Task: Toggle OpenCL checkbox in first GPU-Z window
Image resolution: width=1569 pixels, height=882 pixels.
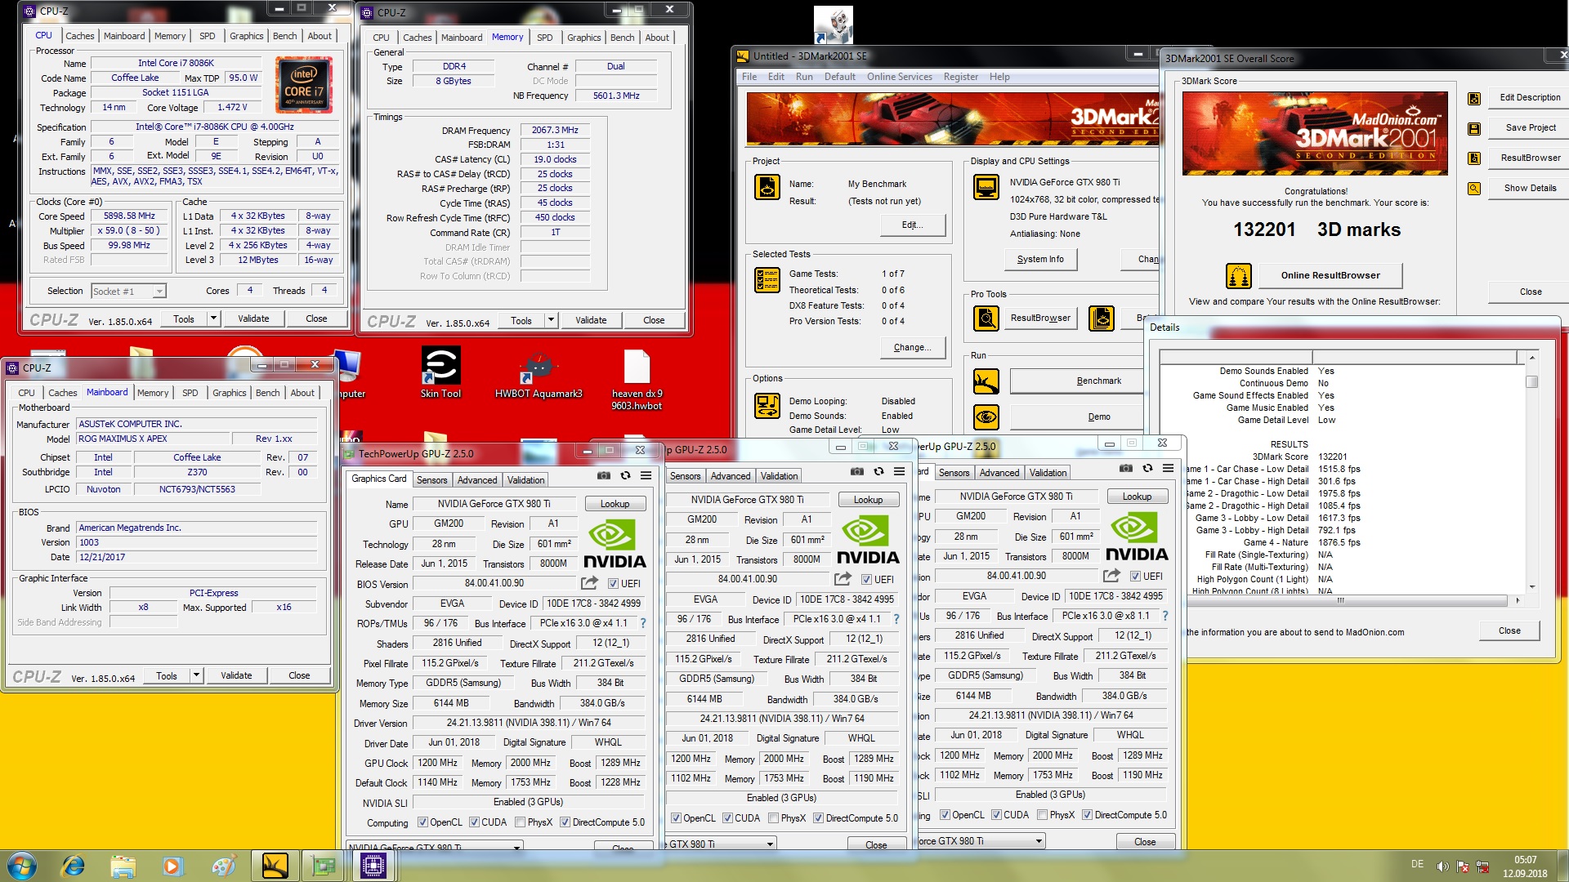Action: pyautogui.click(x=422, y=822)
